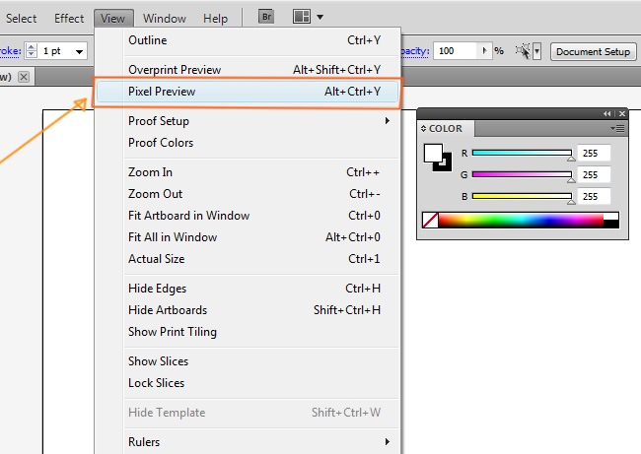Open the stroke weight dropdown
Screen dimensions: 641x454
[80, 50]
